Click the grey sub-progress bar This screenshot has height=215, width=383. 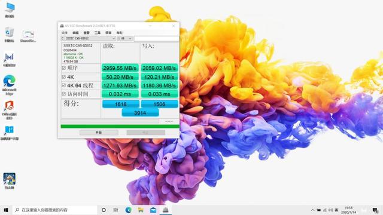(x=110, y=121)
